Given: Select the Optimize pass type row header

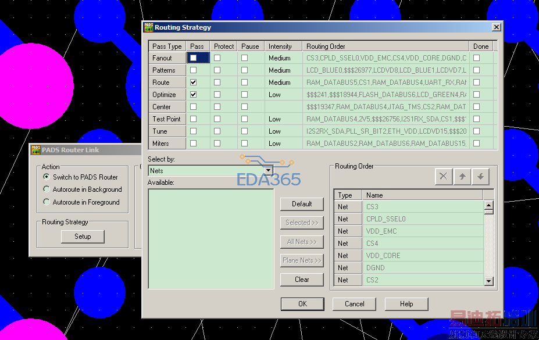Looking at the screenshot, I should (x=167, y=94).
